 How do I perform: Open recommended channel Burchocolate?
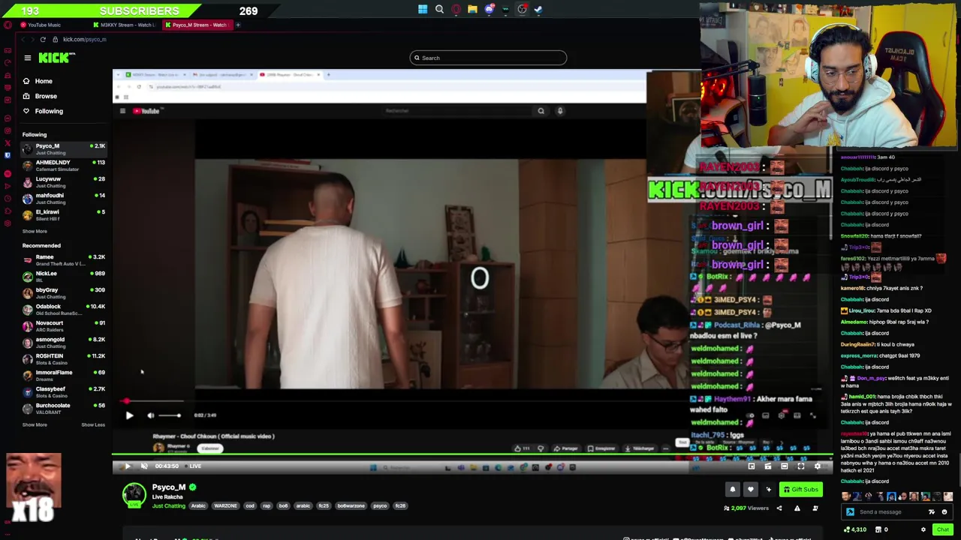tap(64, 409)
